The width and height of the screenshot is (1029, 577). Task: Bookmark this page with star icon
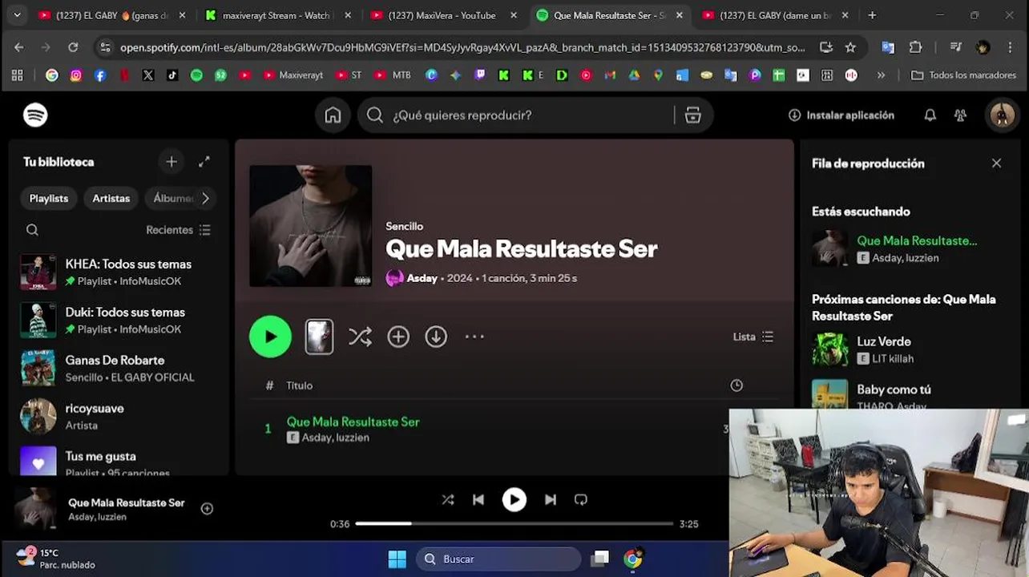850,47
